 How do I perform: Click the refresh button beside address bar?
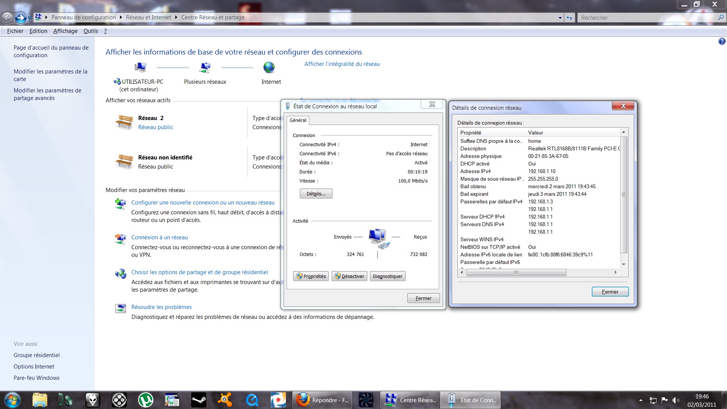click(x=569, y=17)
